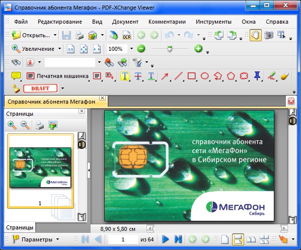Enable facing pages layout

tap(251, 239)
